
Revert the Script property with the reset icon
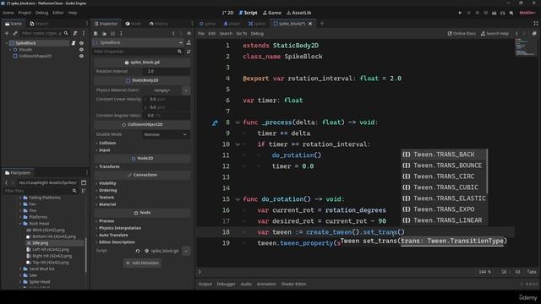tap(138, 251)
